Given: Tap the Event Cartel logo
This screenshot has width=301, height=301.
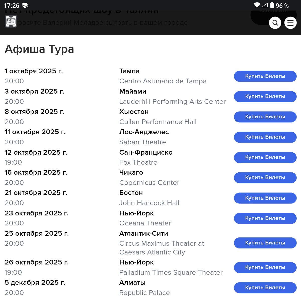Looking at the screenshot, I should pyautogui.click(x=11, y=21).
